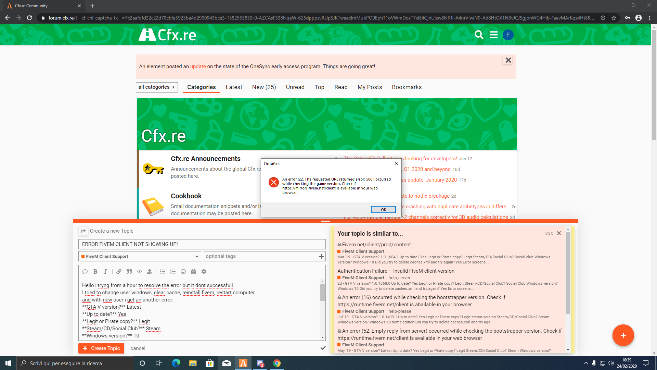
Task: Close the similar topics panel
Action: (559, 233)
